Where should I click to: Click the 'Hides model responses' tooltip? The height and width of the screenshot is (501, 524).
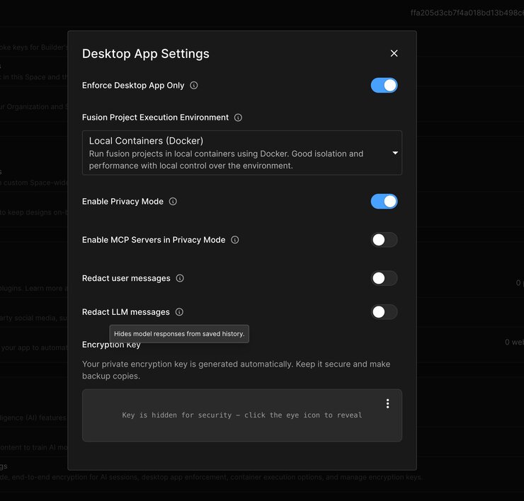179,333
